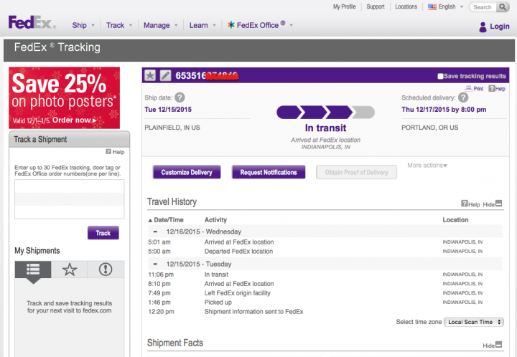Viewport: 517px width, 357px height.
Task: Open the Support link
Action: 376,6
